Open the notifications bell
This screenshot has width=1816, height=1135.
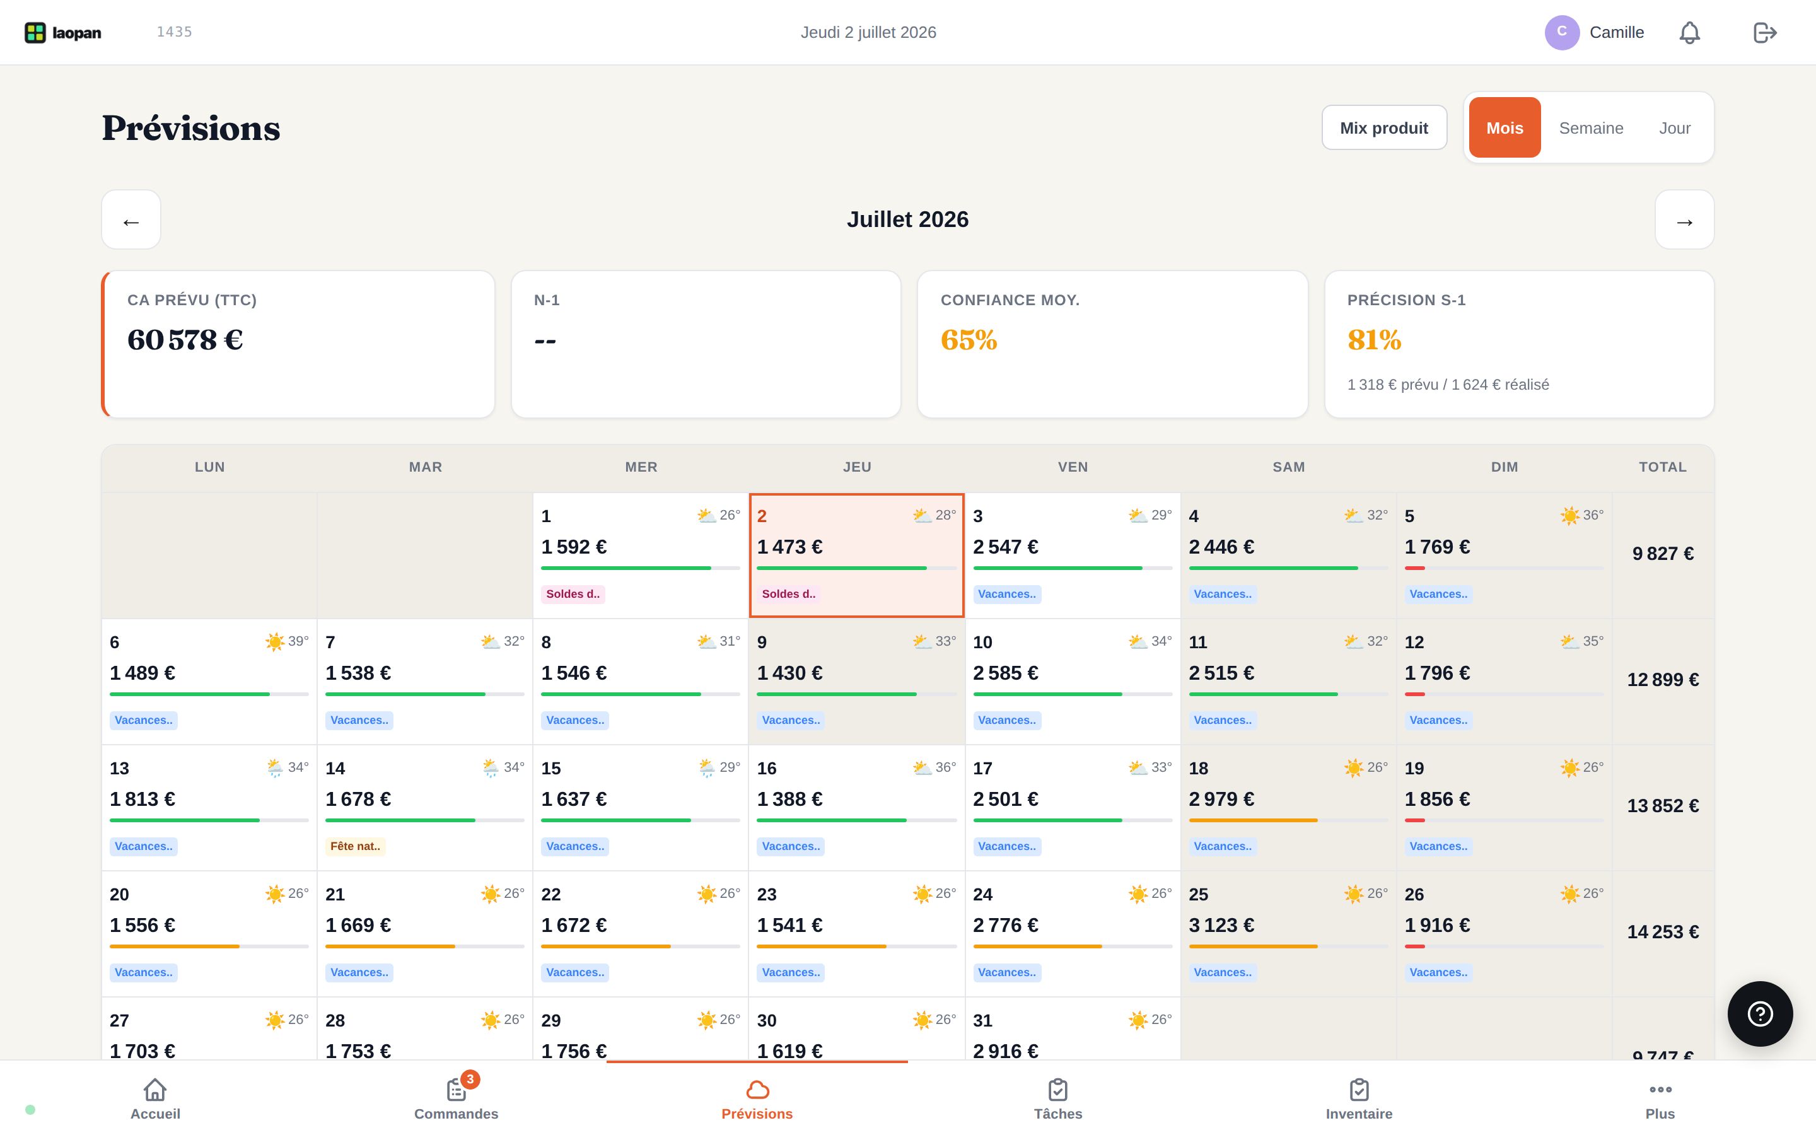(x=1689, y=32)
